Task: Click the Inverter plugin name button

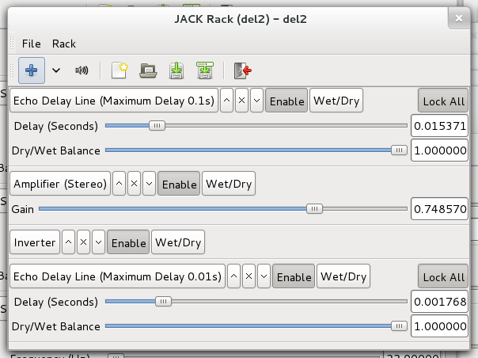Action: [x=35, y=242]
